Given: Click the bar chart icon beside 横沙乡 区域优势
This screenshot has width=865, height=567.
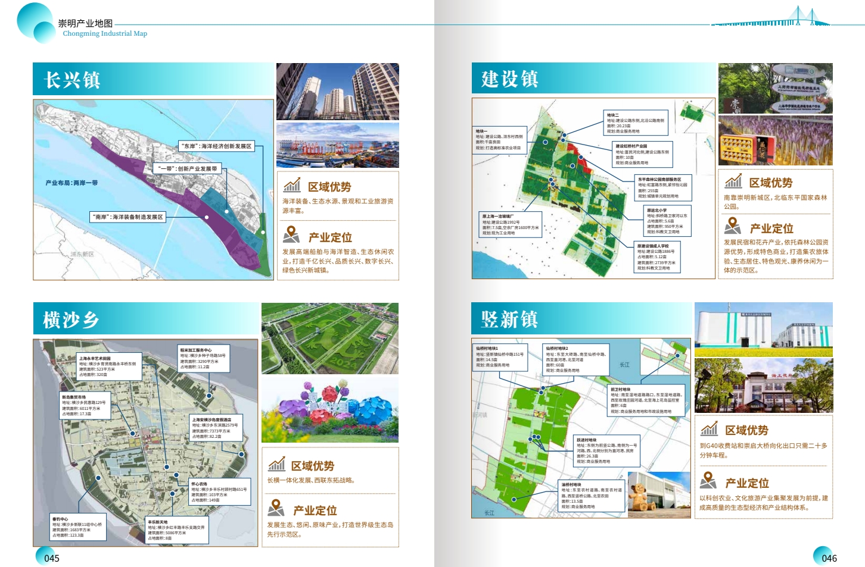Looking at the screenshot, I should (276, 464).
